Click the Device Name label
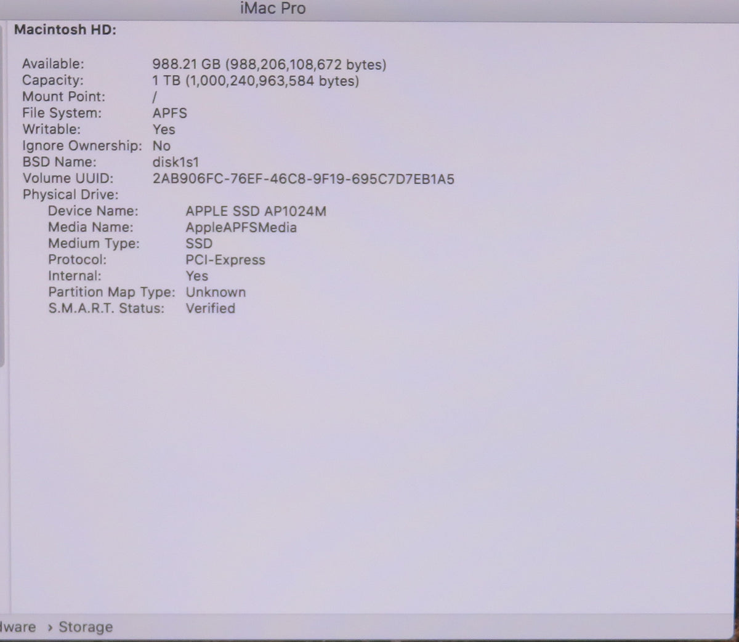The width and height of the screenshot is (739, 642). coord(93,211)
